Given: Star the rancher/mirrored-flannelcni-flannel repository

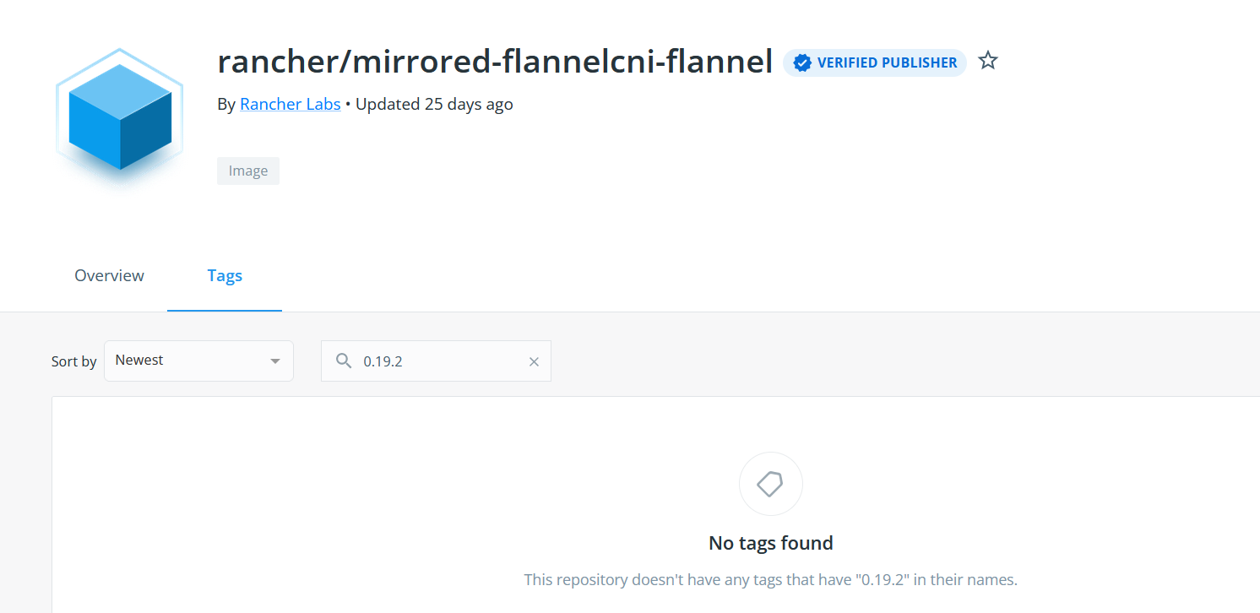Looking at the screenshot, I should click(987, 60).
